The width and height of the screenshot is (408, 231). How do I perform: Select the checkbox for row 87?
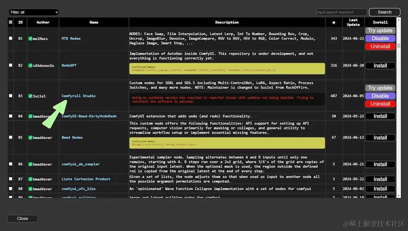11,178
